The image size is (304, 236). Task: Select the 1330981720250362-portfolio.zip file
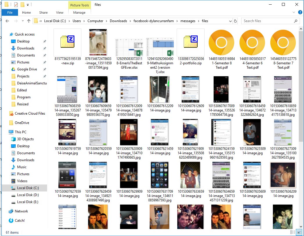pyautogui.click(x=190, y=42)
